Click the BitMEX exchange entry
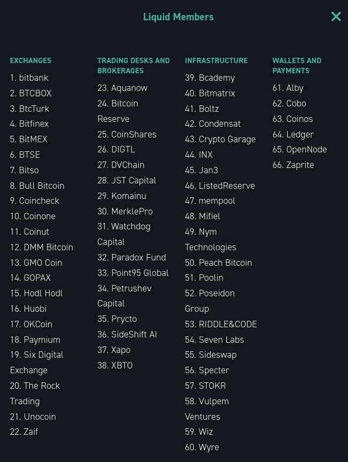This screenshot has height=462, width=348. 33,139
